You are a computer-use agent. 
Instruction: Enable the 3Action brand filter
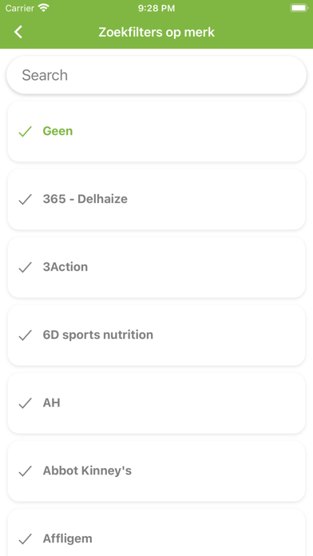156,268
